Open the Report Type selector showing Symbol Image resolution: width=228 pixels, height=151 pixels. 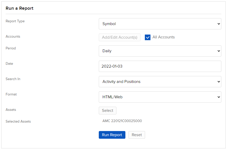pyautogui.click(x=160, y=24)
